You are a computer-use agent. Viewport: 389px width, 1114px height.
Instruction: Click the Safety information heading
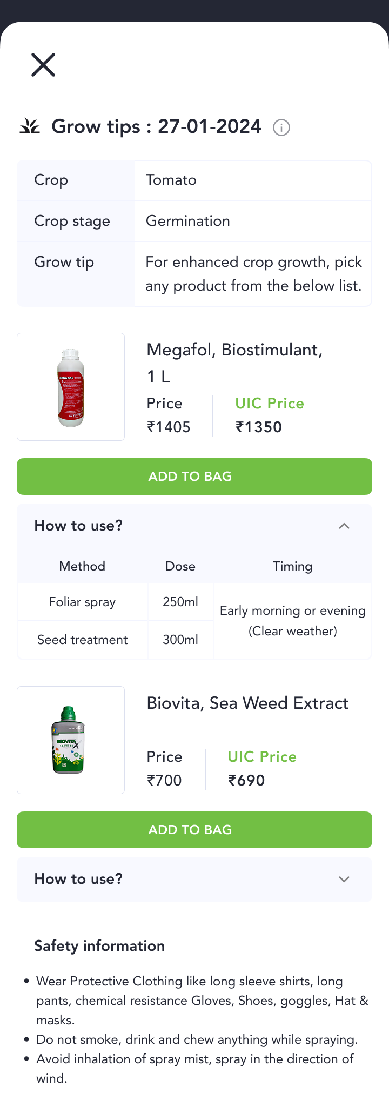tap(99, 946)
